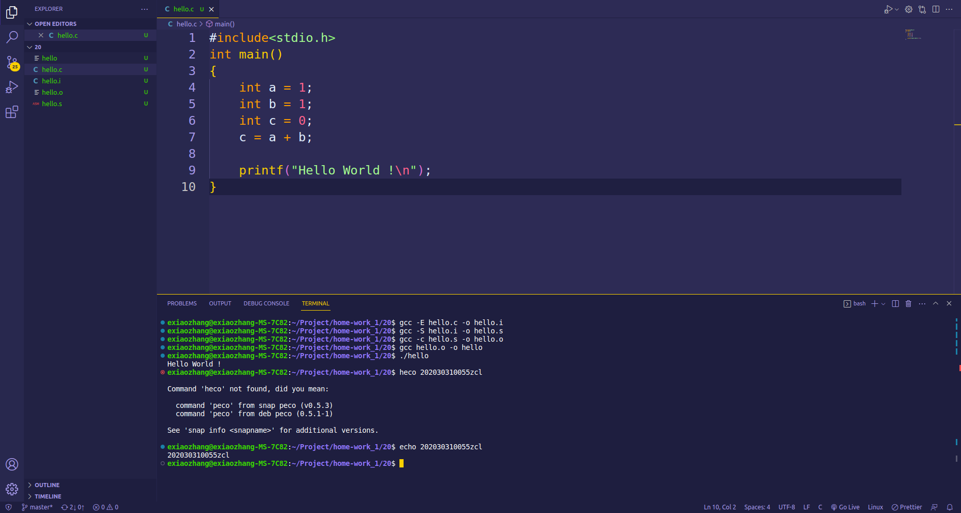Open the Manage gear menu

point(12,489)
